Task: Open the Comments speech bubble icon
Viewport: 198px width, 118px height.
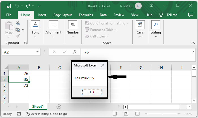Action: tap(191, 15)
